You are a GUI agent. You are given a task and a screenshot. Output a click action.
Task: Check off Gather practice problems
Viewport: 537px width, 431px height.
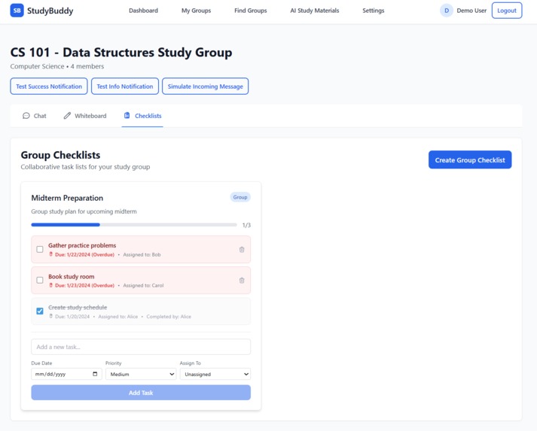click(x=40, y=249)
